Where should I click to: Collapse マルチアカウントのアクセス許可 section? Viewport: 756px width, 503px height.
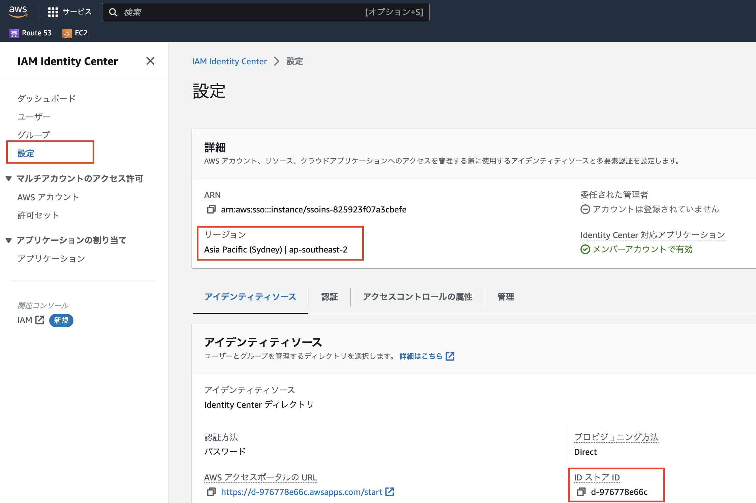coord(9,178)
